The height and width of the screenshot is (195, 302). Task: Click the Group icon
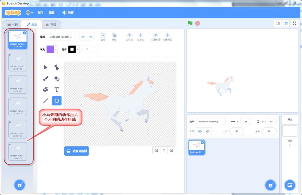[x=103, y=36]
